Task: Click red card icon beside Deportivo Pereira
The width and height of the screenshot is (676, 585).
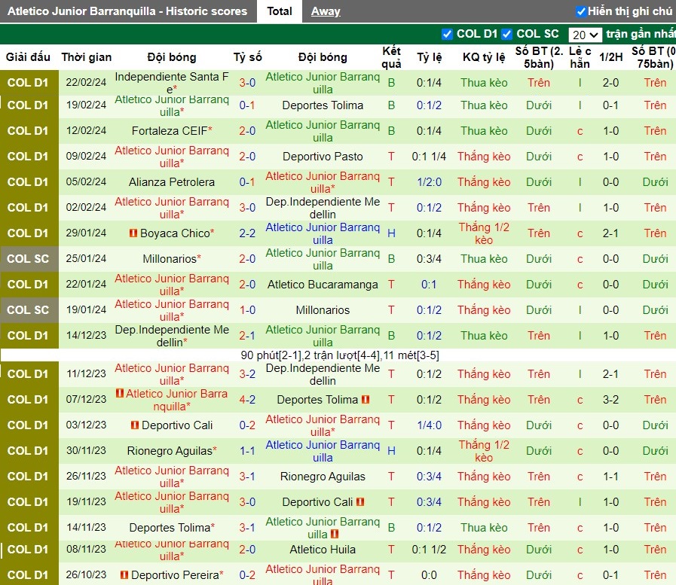Action: [124, 574]
